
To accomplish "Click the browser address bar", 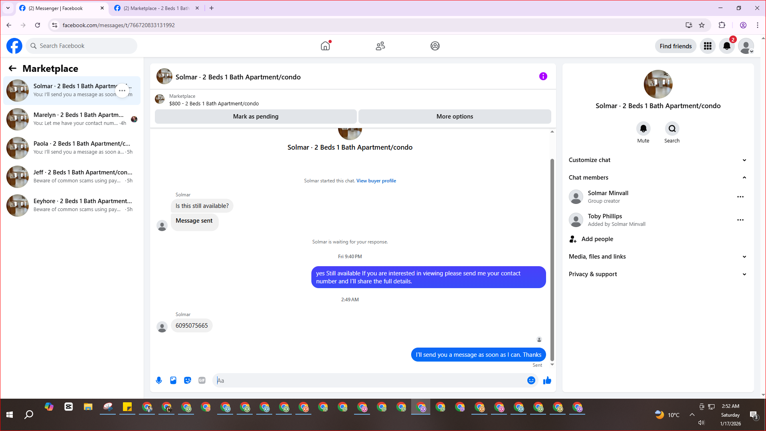I will (x=371, y=25).
